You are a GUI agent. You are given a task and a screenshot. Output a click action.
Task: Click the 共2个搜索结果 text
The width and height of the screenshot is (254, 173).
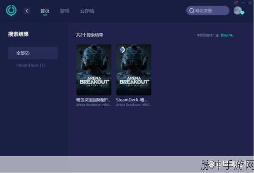(89, 35)
